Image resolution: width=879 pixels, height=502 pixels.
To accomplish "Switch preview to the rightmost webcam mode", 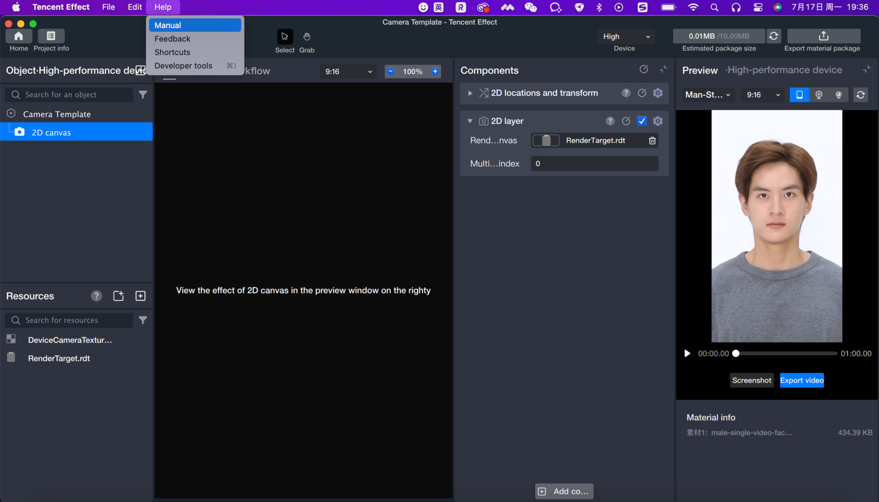I will [838, 95].
